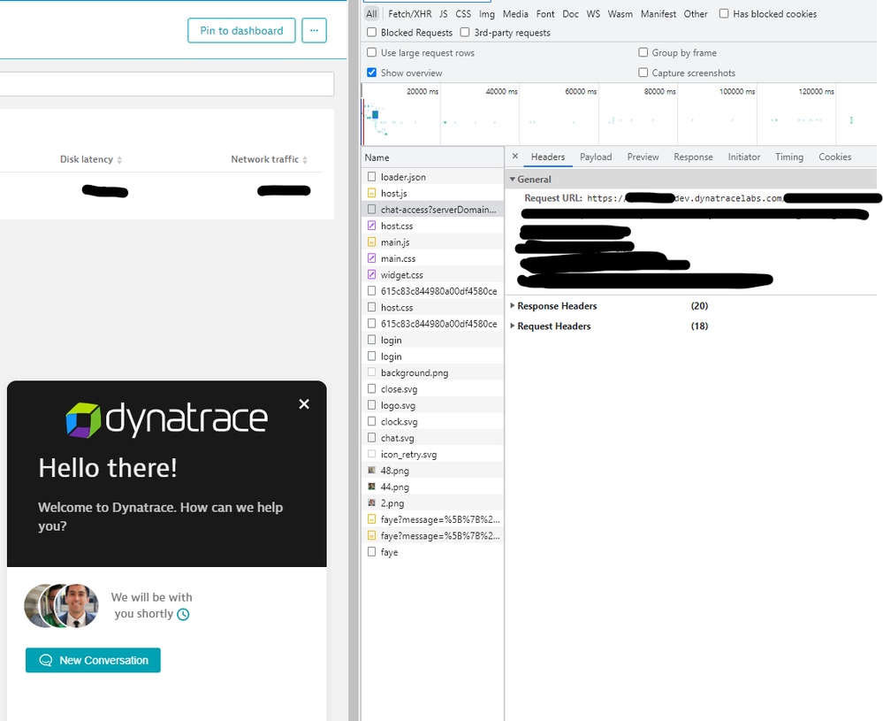This screenshot has width=883, height=721.
Task: Click the chat agents avatar photos
Action: [x=61, y=605]
